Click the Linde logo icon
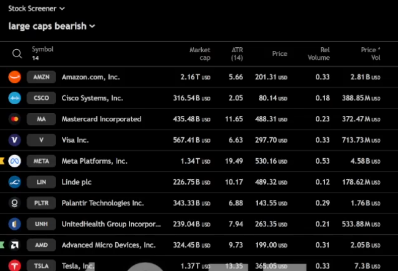Screen dimensions: 398x271 coord(15,182)
